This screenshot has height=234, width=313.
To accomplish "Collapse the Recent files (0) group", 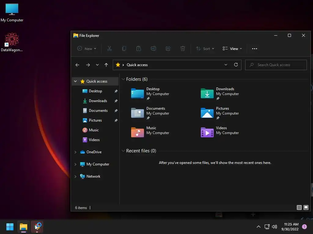I will pyautogui.click(x=123, y=151).
